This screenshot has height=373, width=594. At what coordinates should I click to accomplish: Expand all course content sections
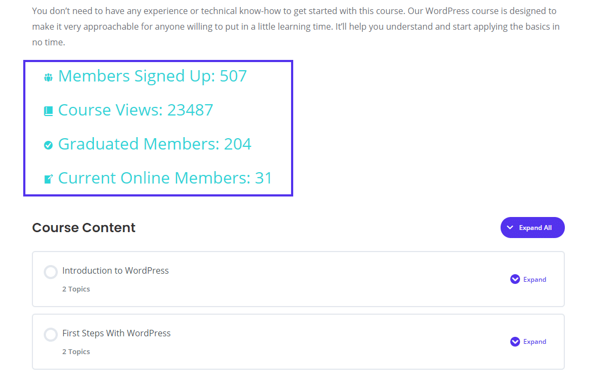coord(532,228)
